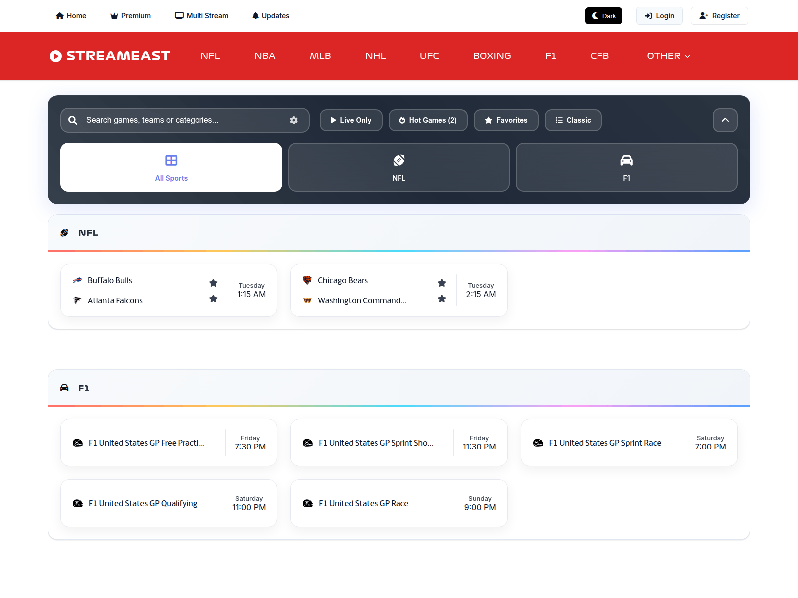798x598 pixels.
Task: Favorite the Buffalo Bulls team star
Action: tap(213, 283)
